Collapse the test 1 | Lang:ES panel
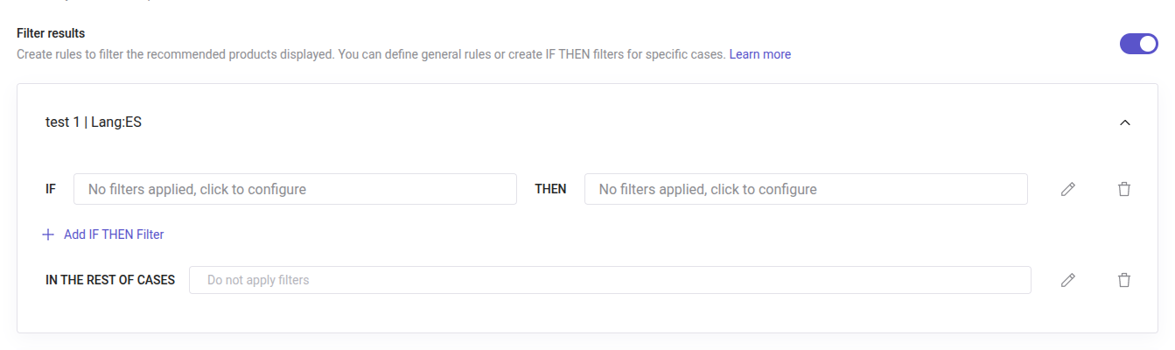This screenshot has height=350, width=1175. [1125, 122]
